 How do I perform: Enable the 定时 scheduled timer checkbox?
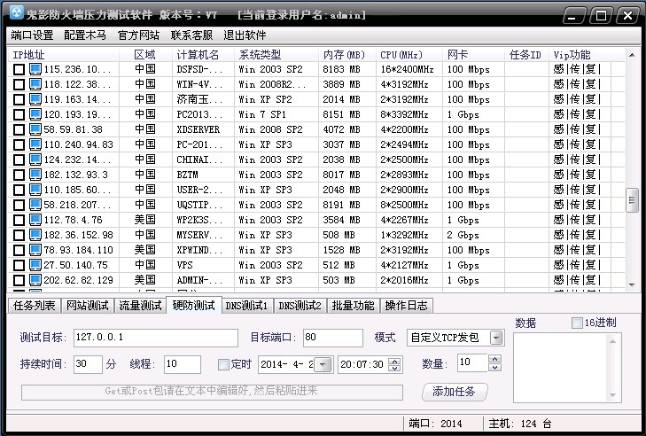click(x=223, y=364)
